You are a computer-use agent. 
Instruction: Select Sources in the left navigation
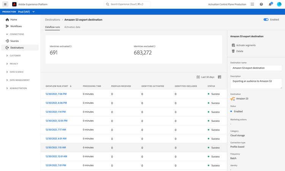tap(14, 41)
